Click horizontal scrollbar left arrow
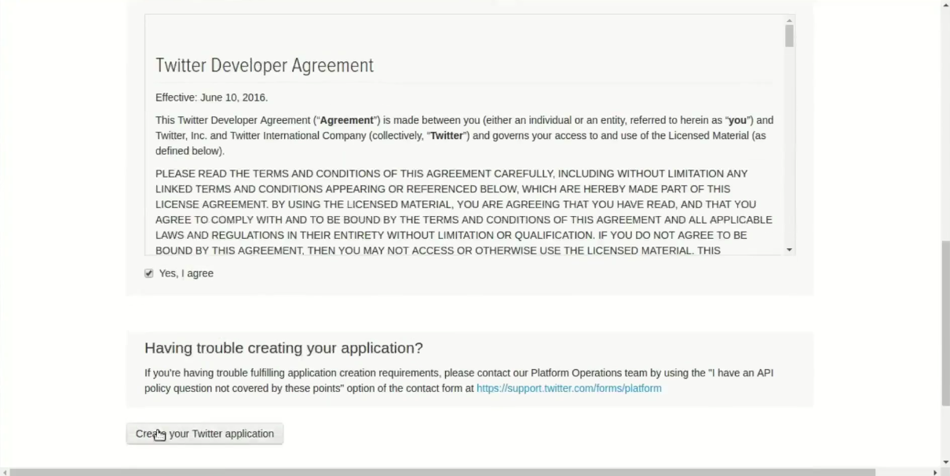Viewport: 950px width, 476px height. pos(5,472)
